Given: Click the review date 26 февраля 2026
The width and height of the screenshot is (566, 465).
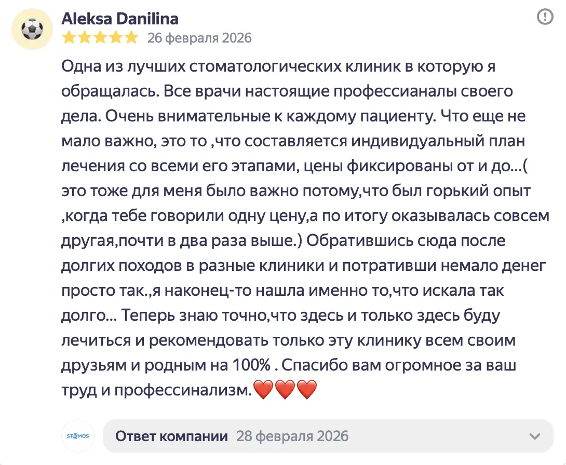Looking at the screenshot, I should click(199, 38).
